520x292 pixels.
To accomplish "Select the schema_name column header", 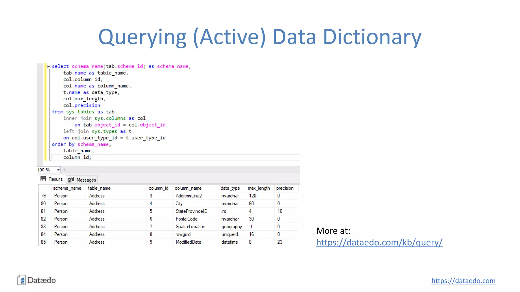I will pyautogui.click(x=67, y=188).
